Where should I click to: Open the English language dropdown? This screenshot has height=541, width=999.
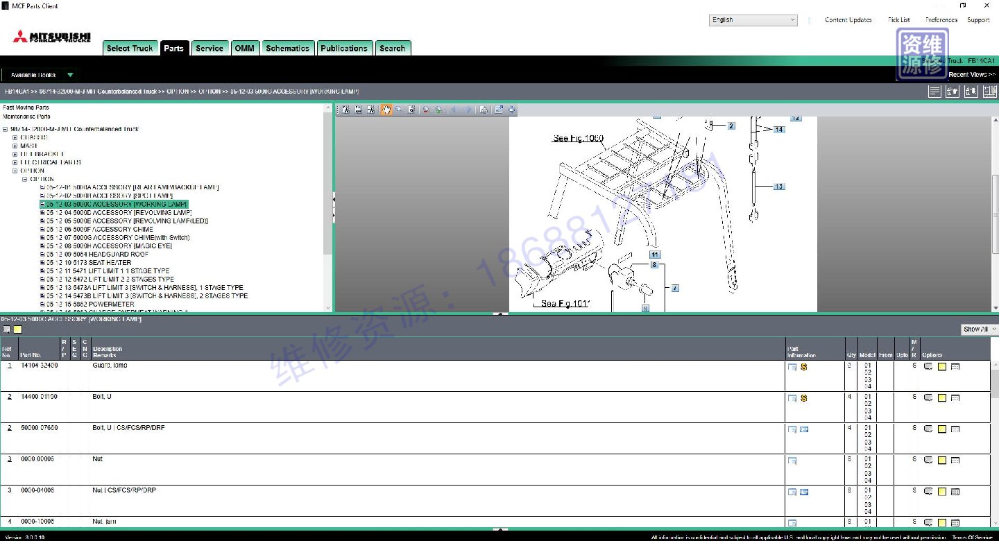point(753,20)
